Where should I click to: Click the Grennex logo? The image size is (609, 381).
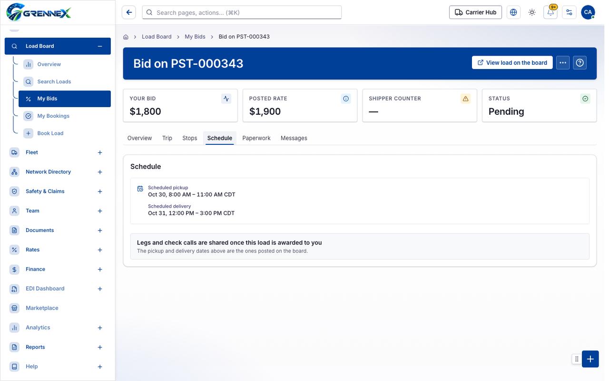pos(39,12)
